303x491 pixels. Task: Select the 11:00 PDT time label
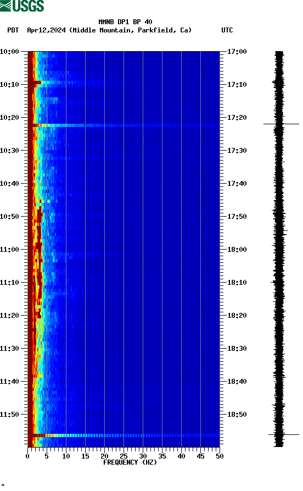pos(9,250)
